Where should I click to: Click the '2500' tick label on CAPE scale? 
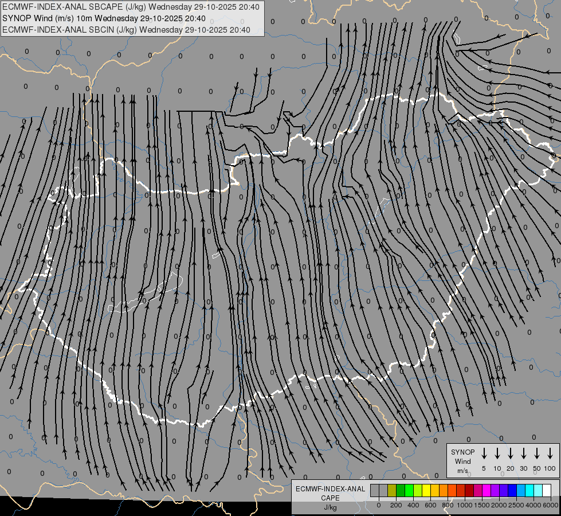[516, 505]
